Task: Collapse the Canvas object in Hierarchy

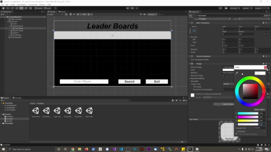Action: point(8,22)
